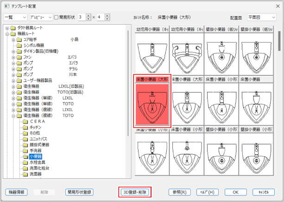
Task: Click the ユニットバス folder icon in tree
Action: click(26, 139)
